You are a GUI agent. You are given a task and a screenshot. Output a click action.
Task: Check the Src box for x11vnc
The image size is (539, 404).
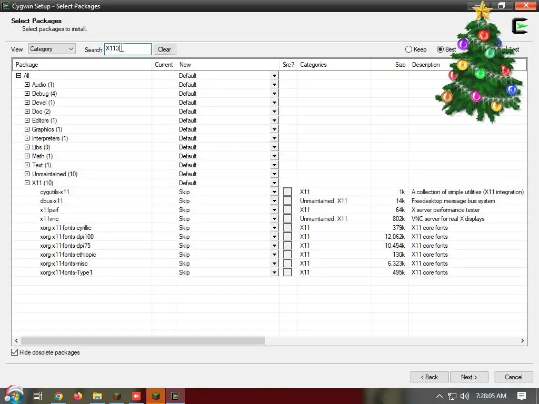pos(288,218)
